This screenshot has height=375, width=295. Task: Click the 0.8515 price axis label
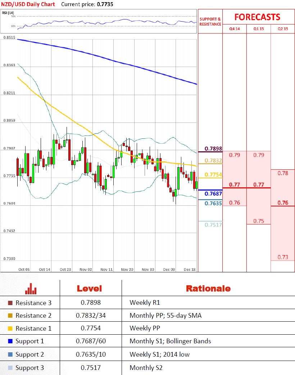[9, 37]
